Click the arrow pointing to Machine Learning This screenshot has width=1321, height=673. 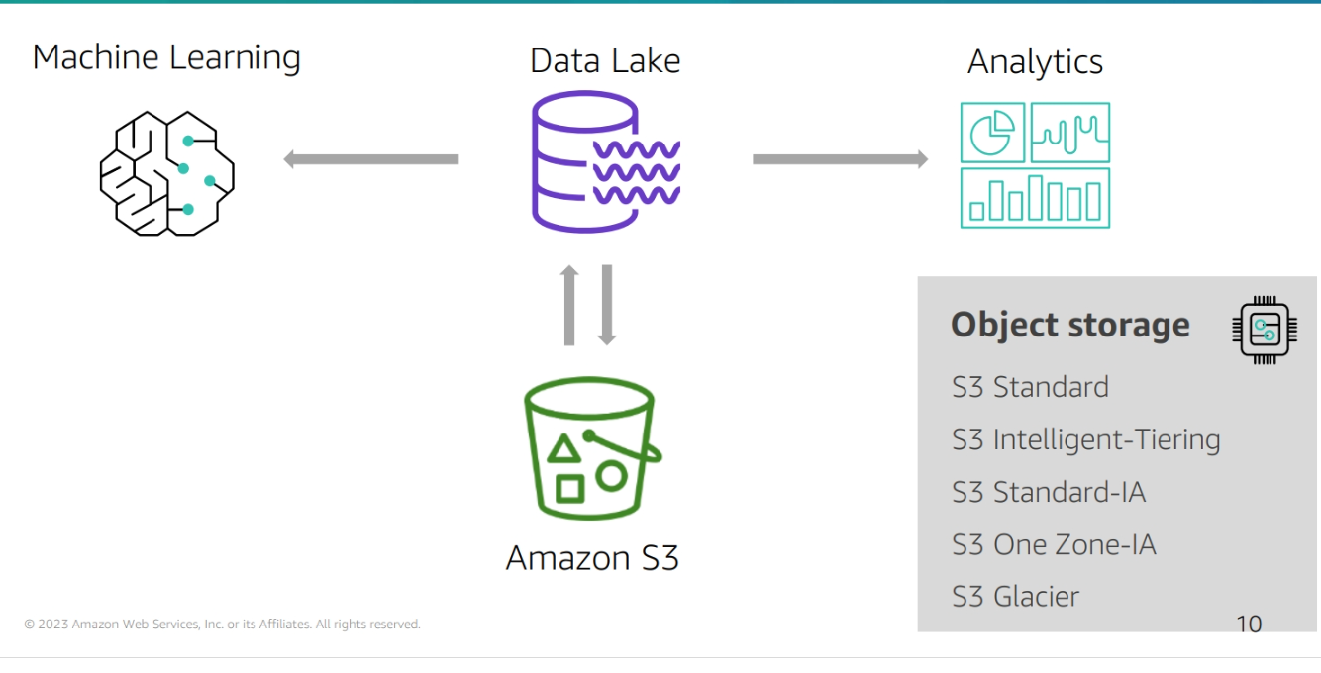pyautogui.click(x=371, y=159)
